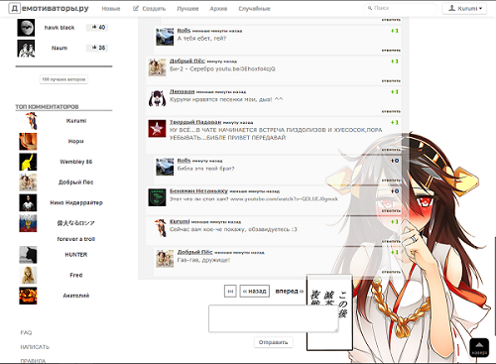The width and height of the screenshot is (496, 364).
Task: Click Rolls username on 'А тебя' comment
Action: click(x=184, y=31)
